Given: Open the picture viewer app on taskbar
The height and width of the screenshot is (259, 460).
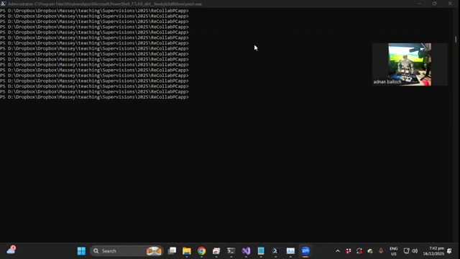Looking at the screenshot, I should click(290, 251).
